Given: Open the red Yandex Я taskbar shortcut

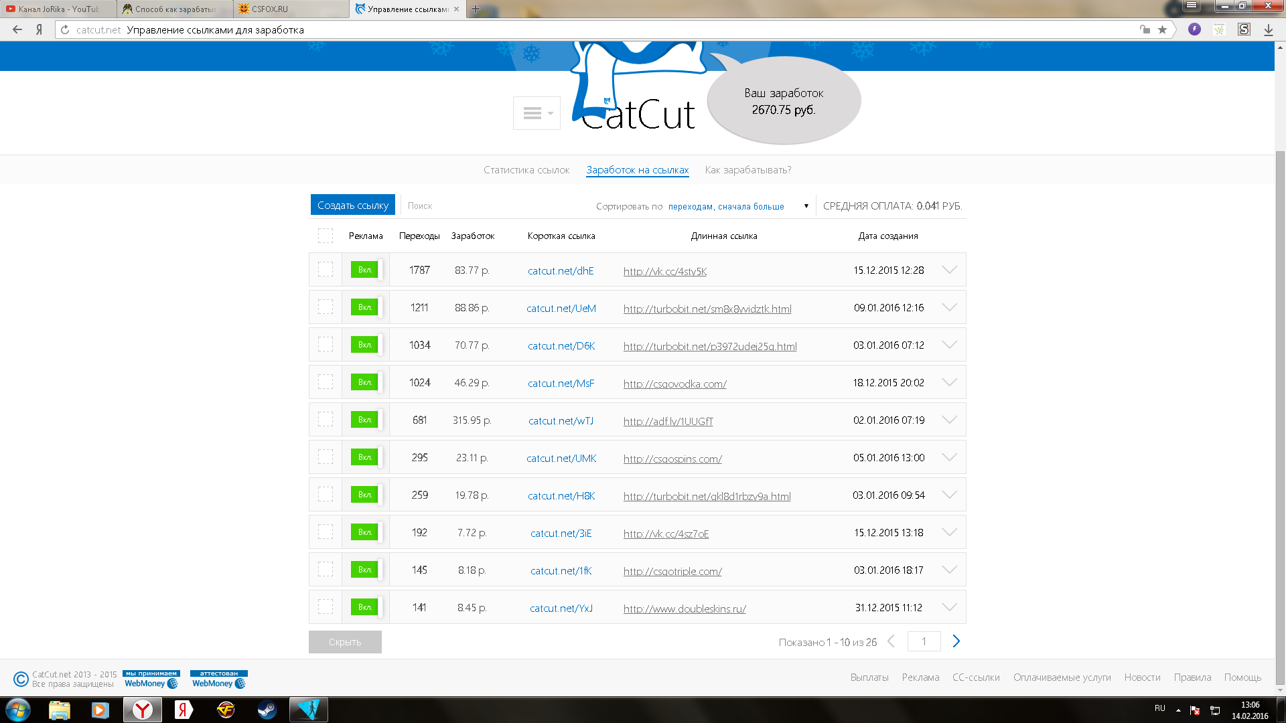Looking at the screenshot, I should pyautogui.click(x=184, y=710).
